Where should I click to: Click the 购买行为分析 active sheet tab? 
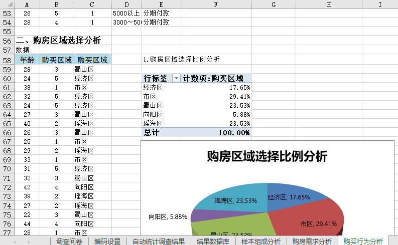pyautogui.click(x=363, y=241)
